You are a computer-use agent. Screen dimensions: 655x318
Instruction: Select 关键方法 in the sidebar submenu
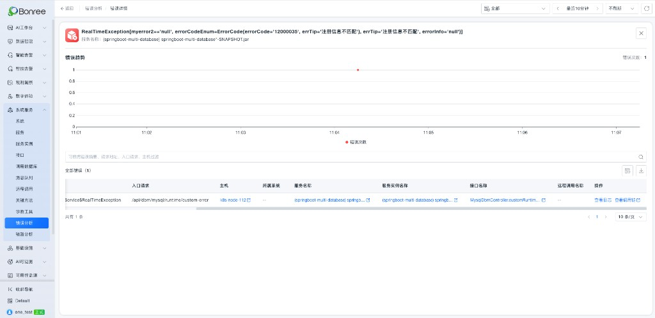coord(24,200)
